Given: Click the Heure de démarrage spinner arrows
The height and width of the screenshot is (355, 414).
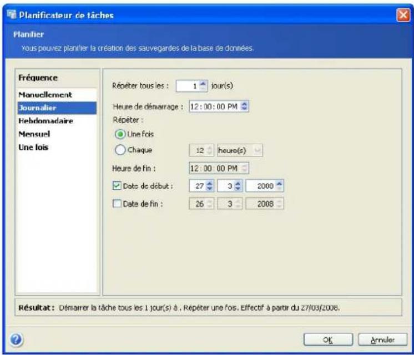Looking at the screenshot, I should (x=245, y=106).
